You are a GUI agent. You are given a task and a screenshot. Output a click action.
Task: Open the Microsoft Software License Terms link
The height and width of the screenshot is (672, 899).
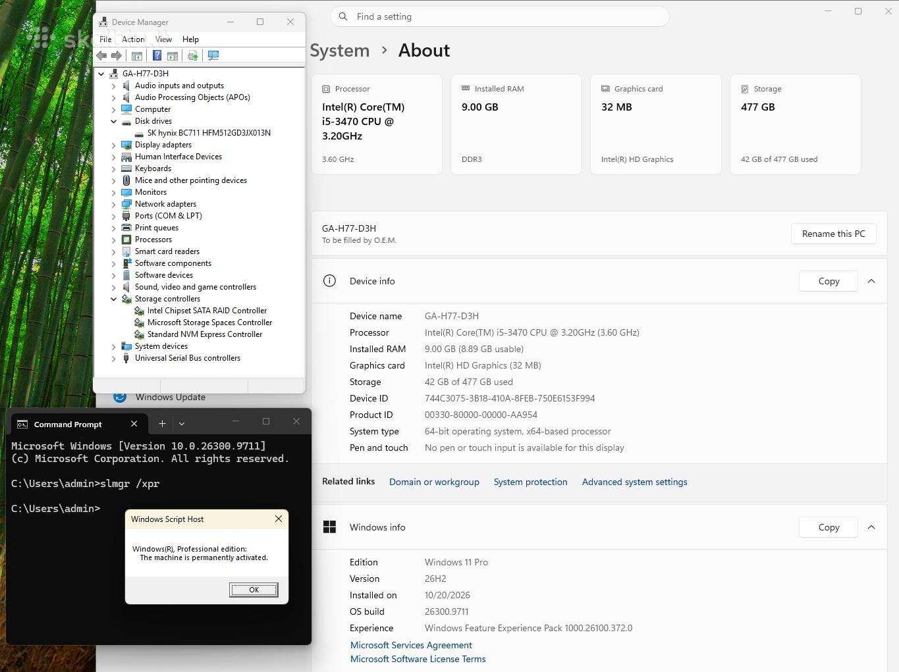[418, 659]
